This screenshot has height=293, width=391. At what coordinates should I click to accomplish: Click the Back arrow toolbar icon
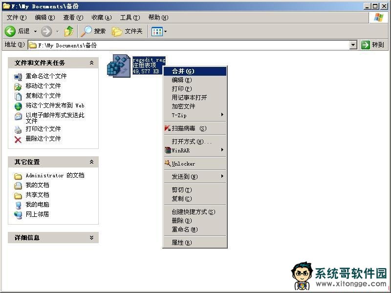(10, 31)
